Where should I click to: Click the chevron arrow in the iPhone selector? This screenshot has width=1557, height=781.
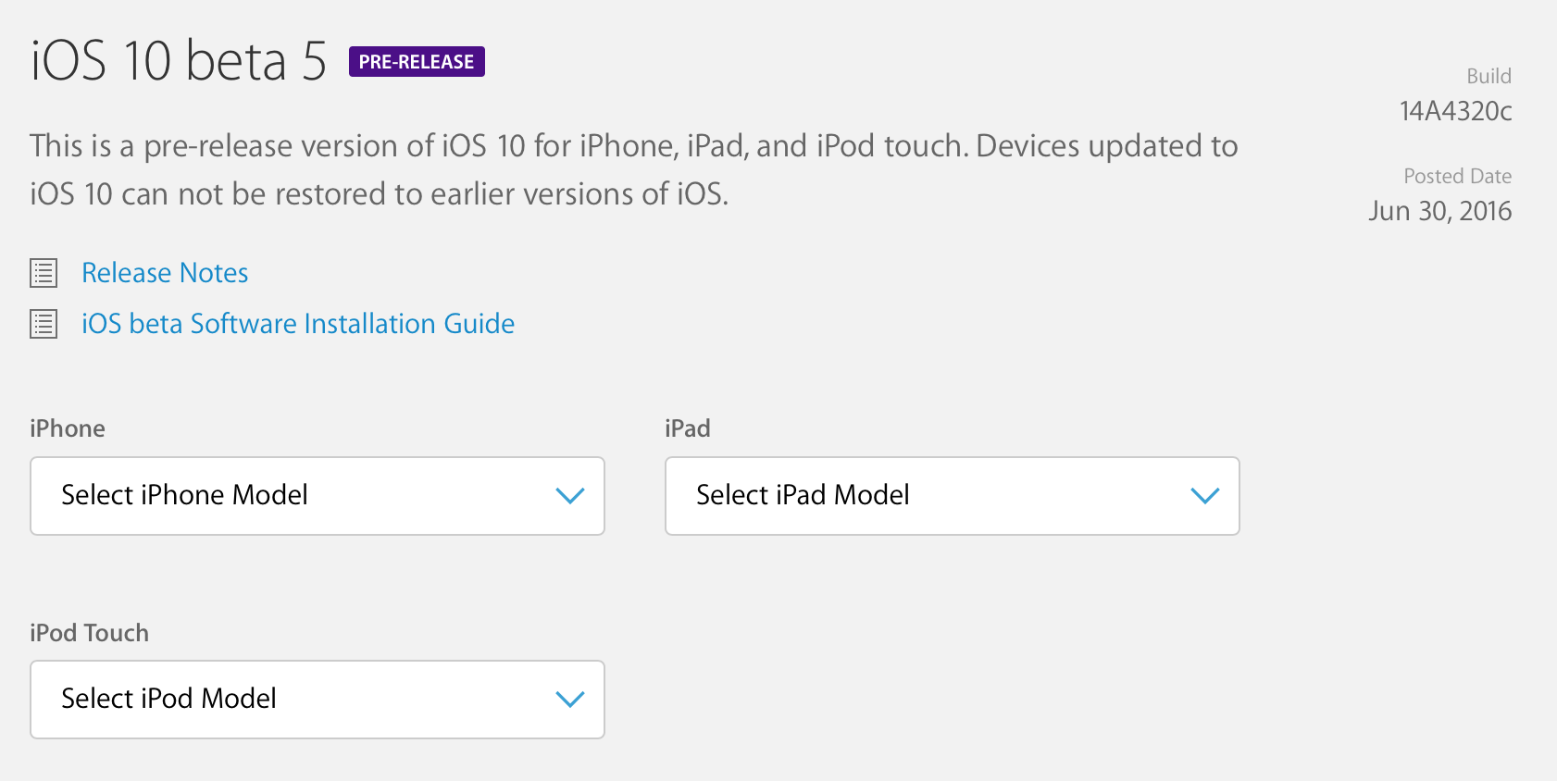click(x=569, y=496)
